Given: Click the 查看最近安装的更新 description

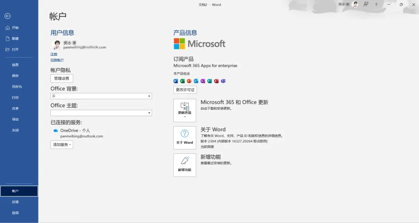Looking at the screenshot, I should point(216,163).
